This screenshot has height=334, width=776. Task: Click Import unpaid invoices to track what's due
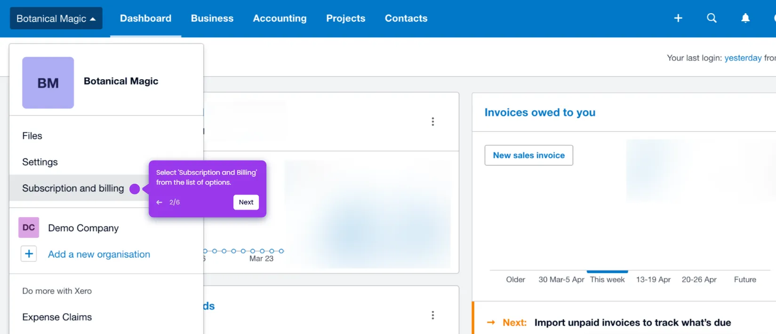[x=633, y=323]
